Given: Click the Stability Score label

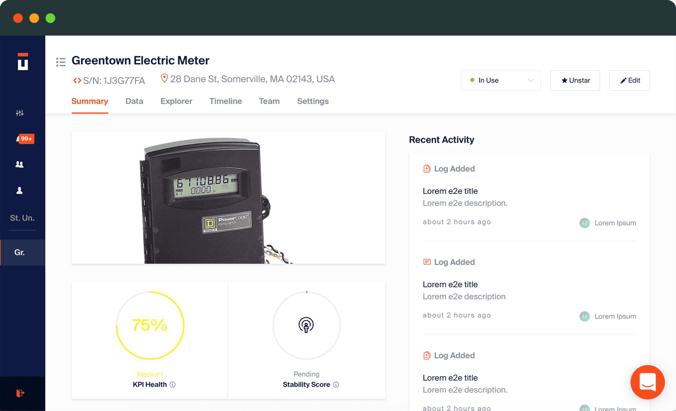Looking at the screenshot, I should pos(306,385).
